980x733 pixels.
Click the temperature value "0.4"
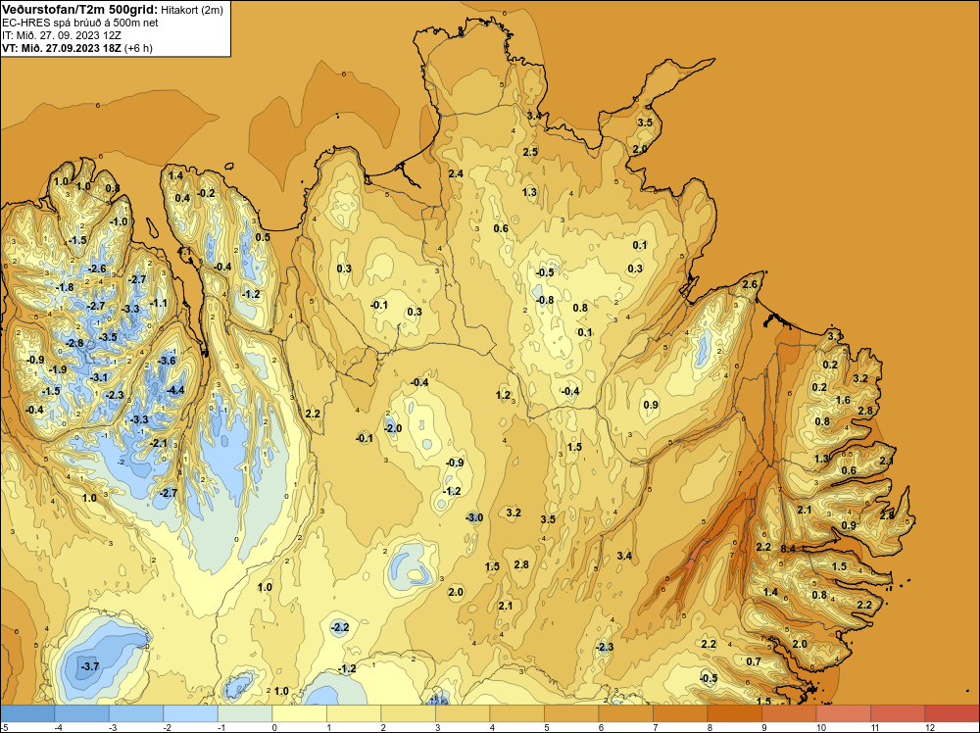(x=182, y=198)
